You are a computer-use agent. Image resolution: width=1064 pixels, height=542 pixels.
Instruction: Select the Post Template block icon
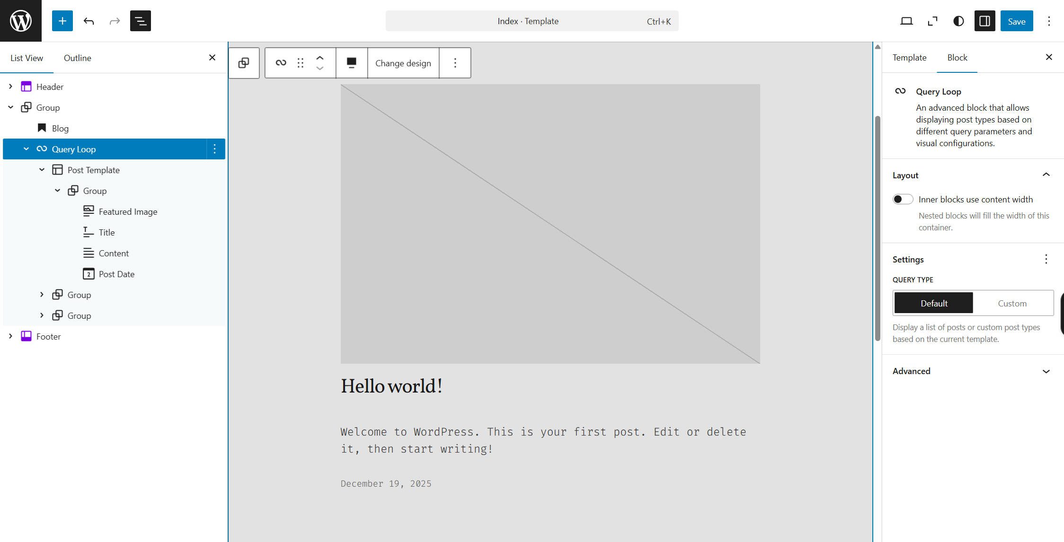pos(57,170)
